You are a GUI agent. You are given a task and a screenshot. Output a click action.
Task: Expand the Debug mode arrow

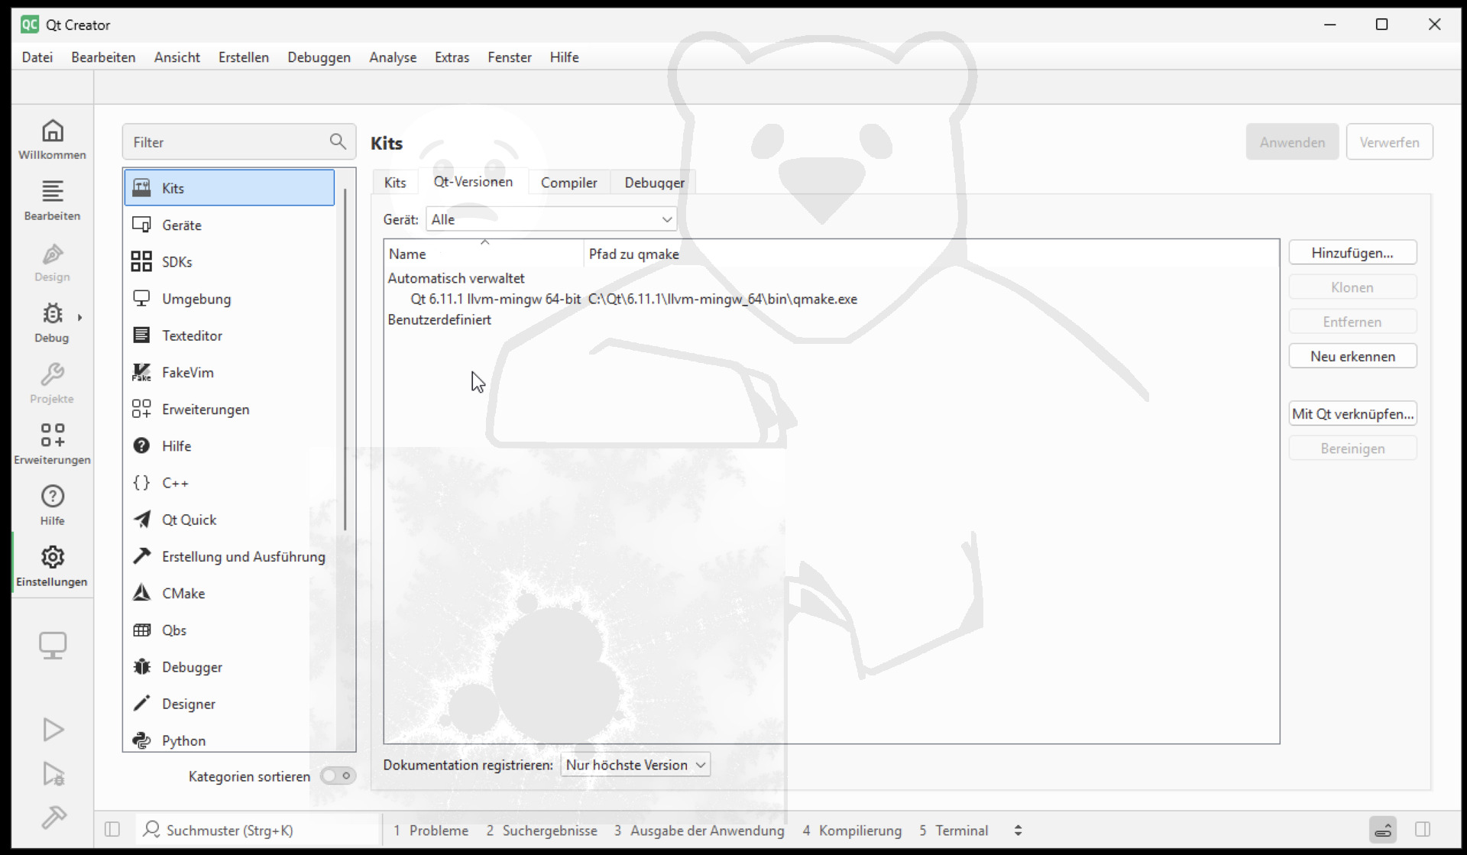coord(79,317)
